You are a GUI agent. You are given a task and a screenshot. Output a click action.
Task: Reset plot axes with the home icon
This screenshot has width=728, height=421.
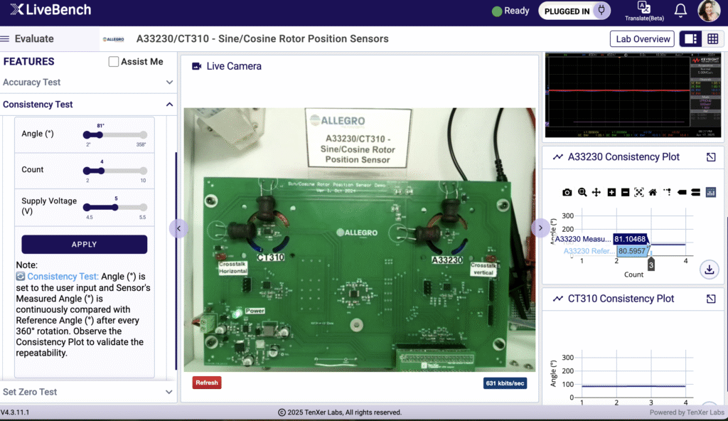(x=653, y=192)
